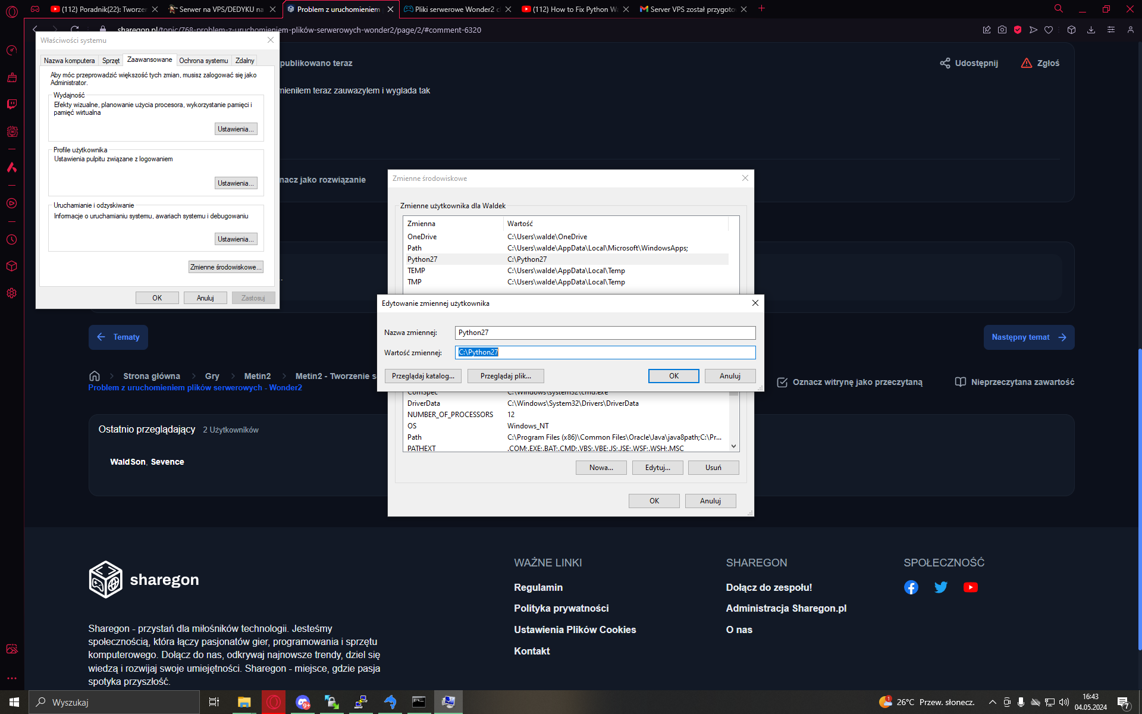This screenshot has height=714, width=1142.
Task: Click the Opera sidebar settings gear icon
Action: 11,293
